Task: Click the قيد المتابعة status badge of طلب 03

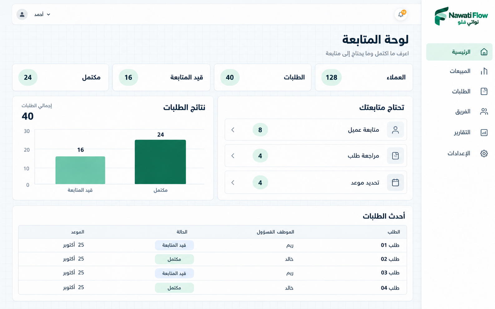Action: [x=174, y=273]
